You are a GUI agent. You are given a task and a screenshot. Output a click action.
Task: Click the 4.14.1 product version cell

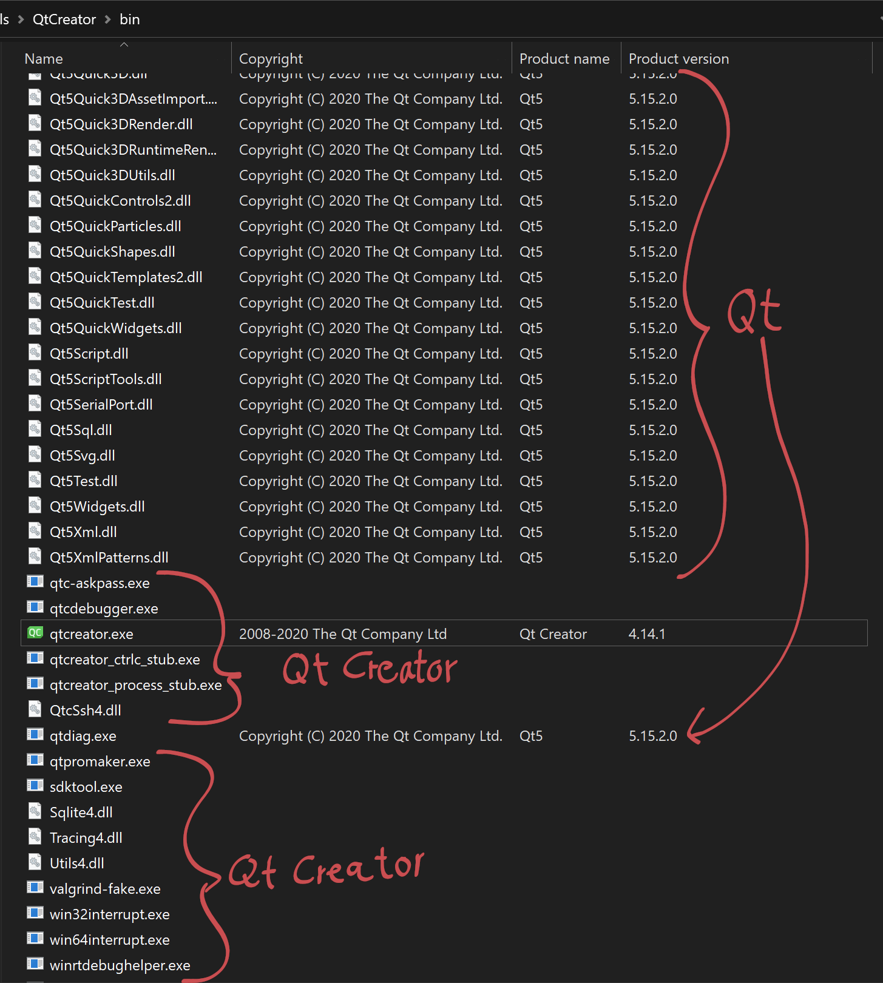[647, 633]
